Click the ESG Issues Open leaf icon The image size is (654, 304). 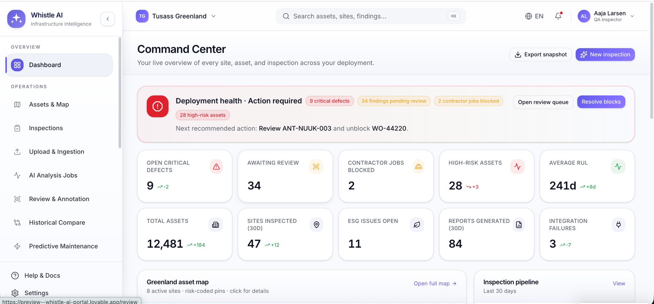tap(417, 225)
